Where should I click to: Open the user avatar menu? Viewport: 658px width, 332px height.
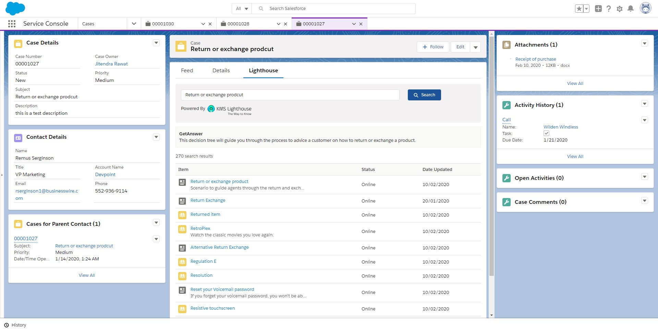pyautogui.click(x=645, y=8)
